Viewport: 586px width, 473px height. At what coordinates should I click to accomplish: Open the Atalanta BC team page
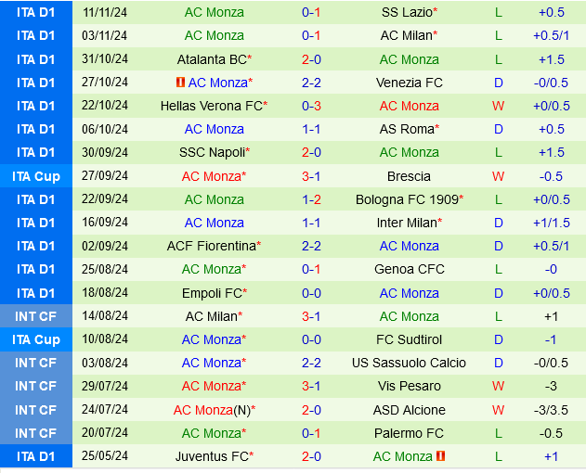pyautogui.click(x=212, y=59)
